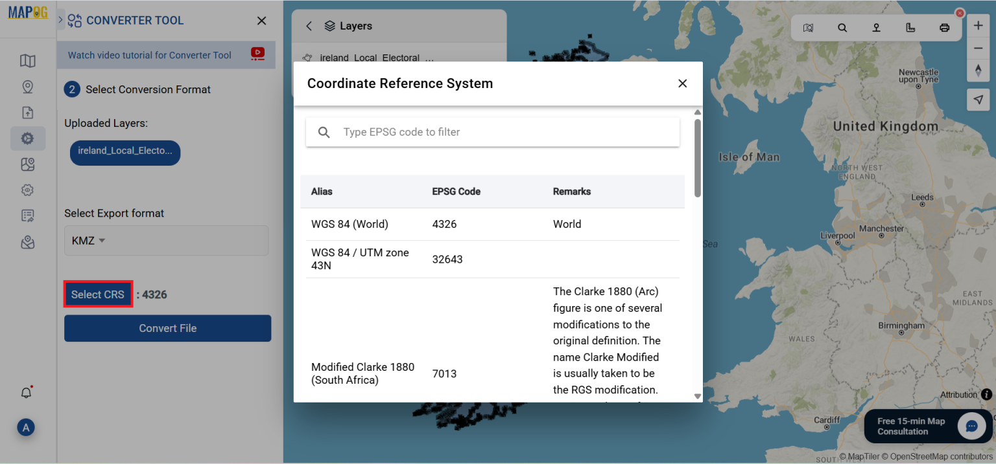Click the Convert File button

(167, 328)
